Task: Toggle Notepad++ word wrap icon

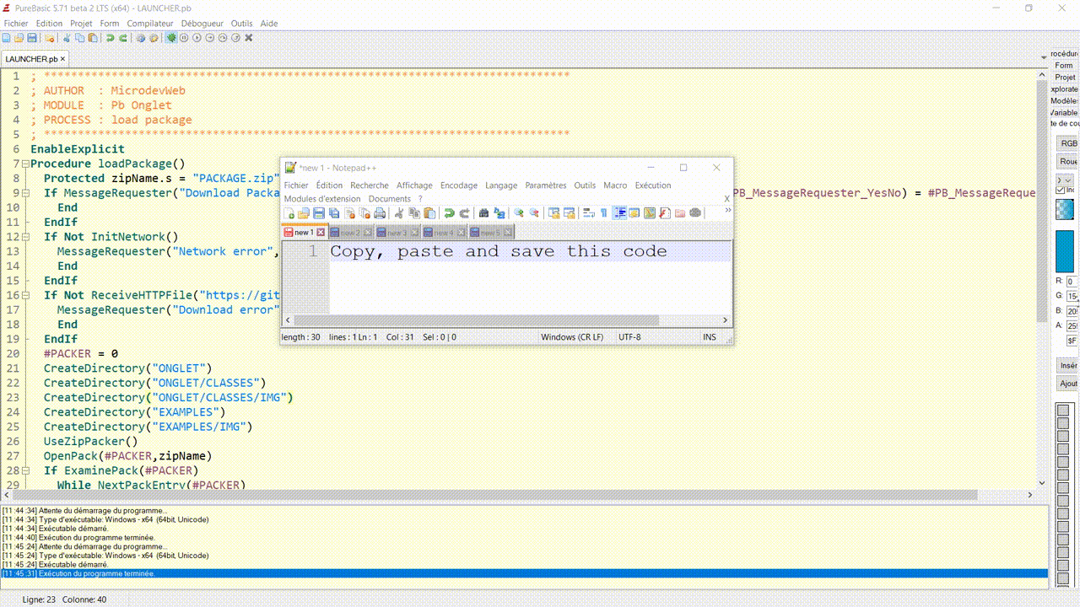Action: coord(588,213)
